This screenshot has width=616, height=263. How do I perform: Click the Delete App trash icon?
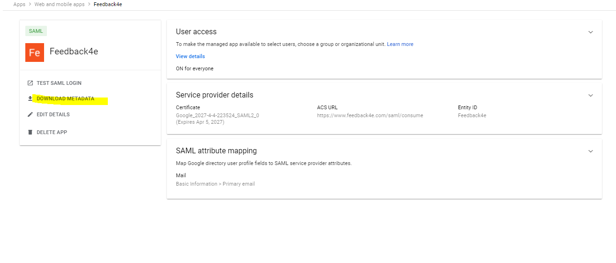pos(30,132)
